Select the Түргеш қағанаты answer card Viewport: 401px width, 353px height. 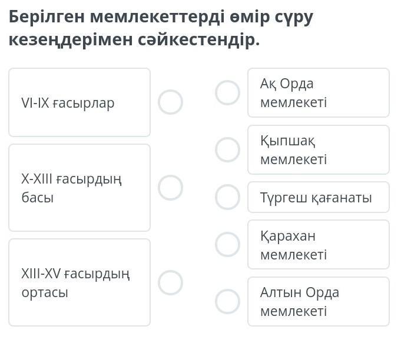point(318,197)
